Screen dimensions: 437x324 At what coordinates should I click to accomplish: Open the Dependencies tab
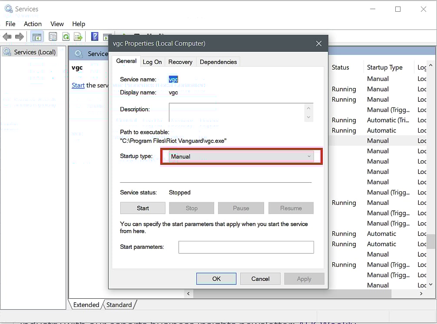(218, 62)
